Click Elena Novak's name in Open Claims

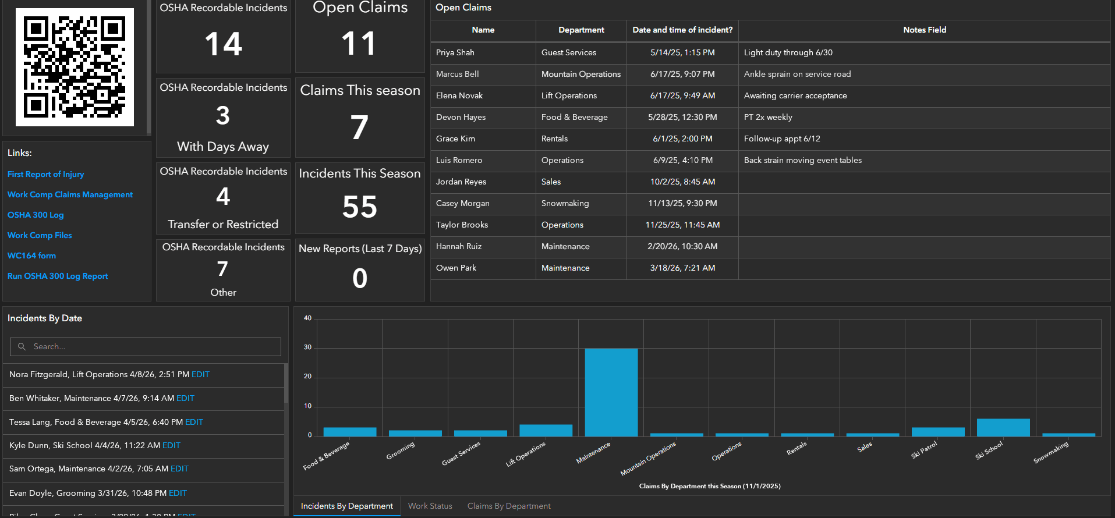(x=459, y=95)
